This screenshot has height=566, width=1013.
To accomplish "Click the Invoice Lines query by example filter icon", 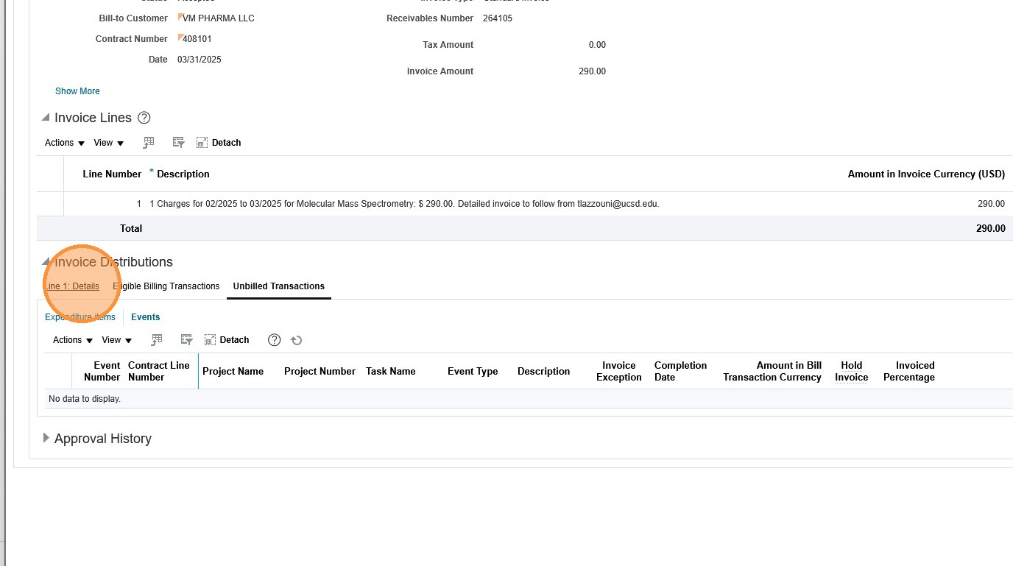I will [178, 143].
